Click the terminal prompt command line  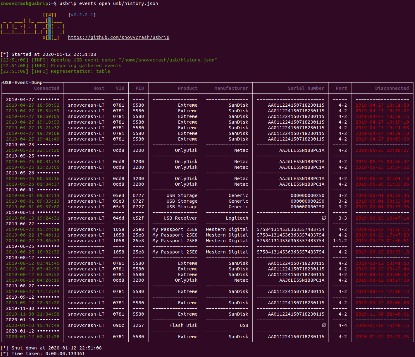tap(79, 3)
